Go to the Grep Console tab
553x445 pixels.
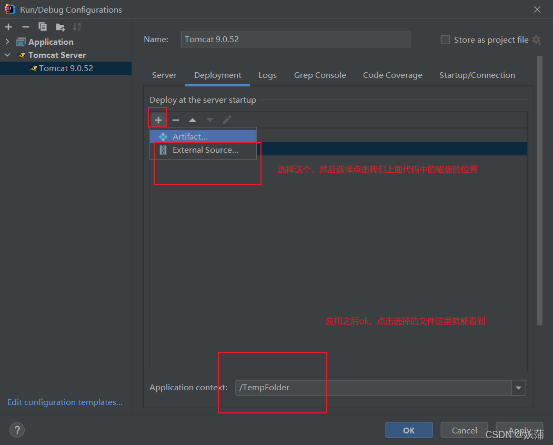(320, 75)
